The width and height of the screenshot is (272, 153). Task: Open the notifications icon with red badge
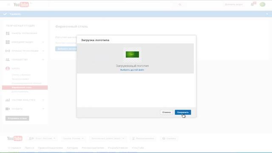(253, 4)
